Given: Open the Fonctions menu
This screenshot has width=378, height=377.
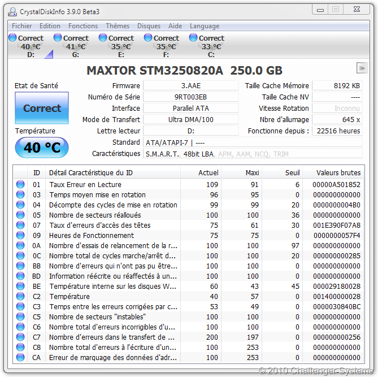Looking at the screenshot, I should tap(83, 26).
